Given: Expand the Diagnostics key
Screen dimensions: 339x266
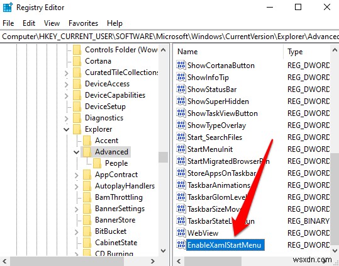Looking at the screenshot, I should point(67,119).
